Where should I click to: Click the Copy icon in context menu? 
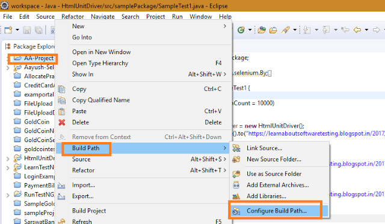61,89
